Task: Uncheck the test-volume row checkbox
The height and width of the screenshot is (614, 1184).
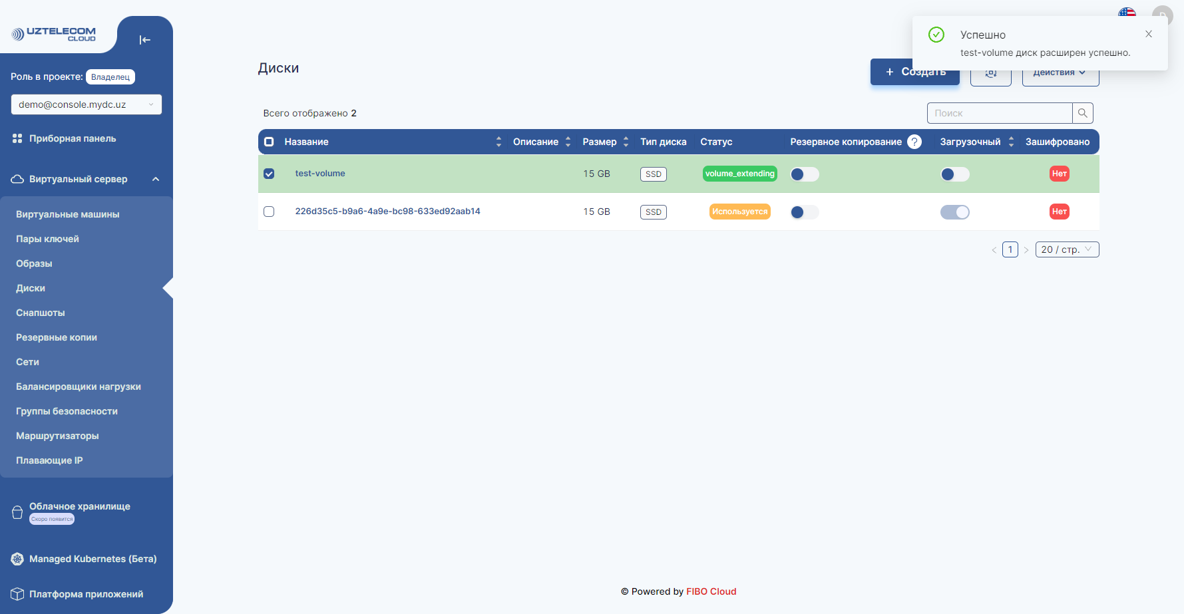Action: [269, 174]
